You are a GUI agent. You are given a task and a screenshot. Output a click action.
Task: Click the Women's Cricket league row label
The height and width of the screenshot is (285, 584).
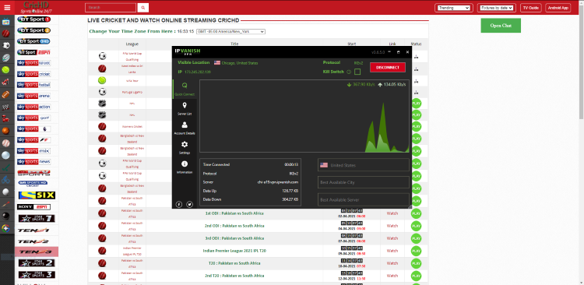(x=132, y=127)
